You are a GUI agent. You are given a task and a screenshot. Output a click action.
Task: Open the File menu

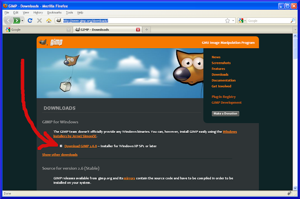point(7,12)
